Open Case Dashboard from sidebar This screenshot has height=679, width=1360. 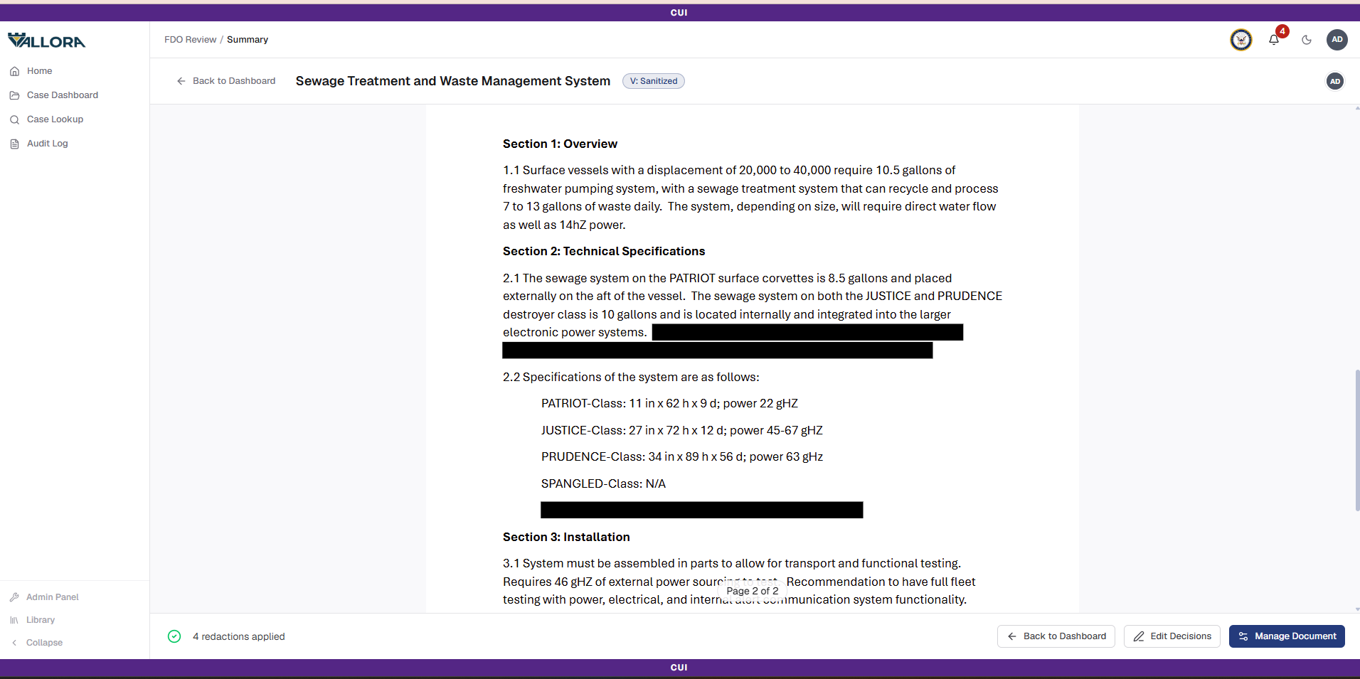tap(62, 95)
